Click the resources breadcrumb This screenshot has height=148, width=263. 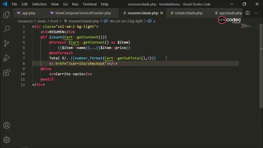[25, 21]
